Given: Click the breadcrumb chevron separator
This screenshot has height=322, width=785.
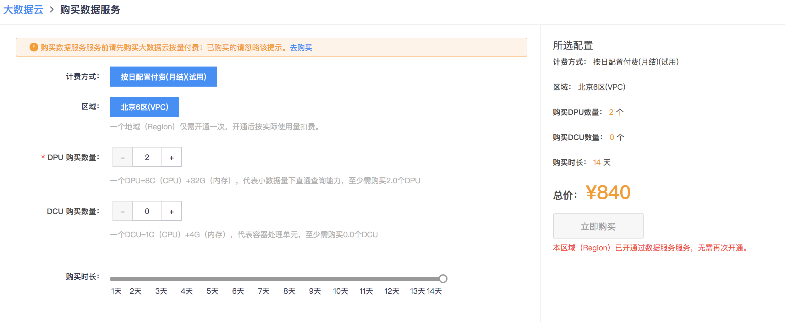Looking at the screenshot, I should (52, 10).
